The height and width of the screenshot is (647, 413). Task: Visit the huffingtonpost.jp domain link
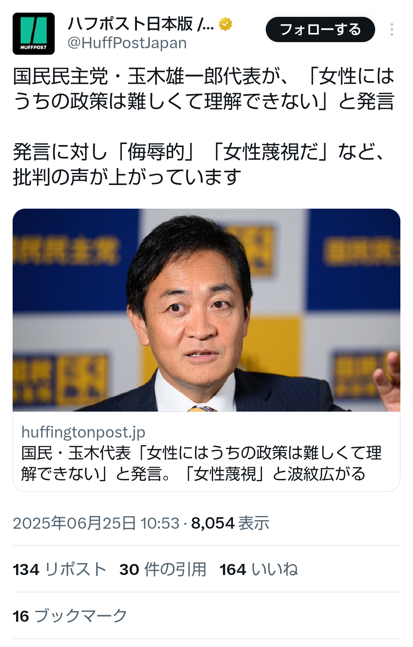(x=83, y=432)
